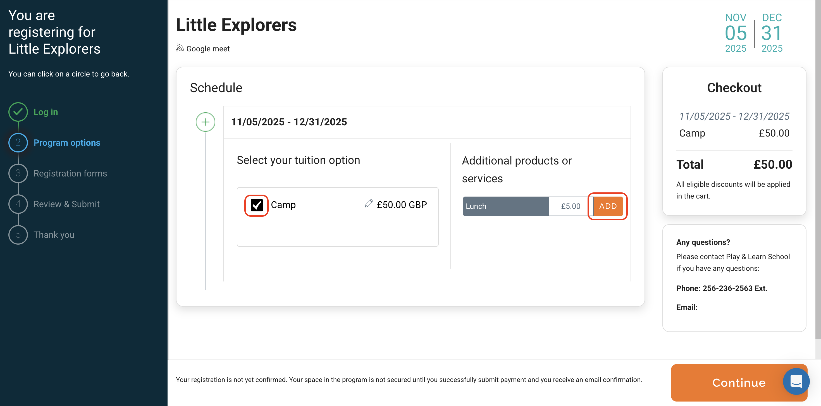This screenshot has height=406, width=821.
Task: Expand the schedule with the green plus circle
Action: (x=205, y=122)
